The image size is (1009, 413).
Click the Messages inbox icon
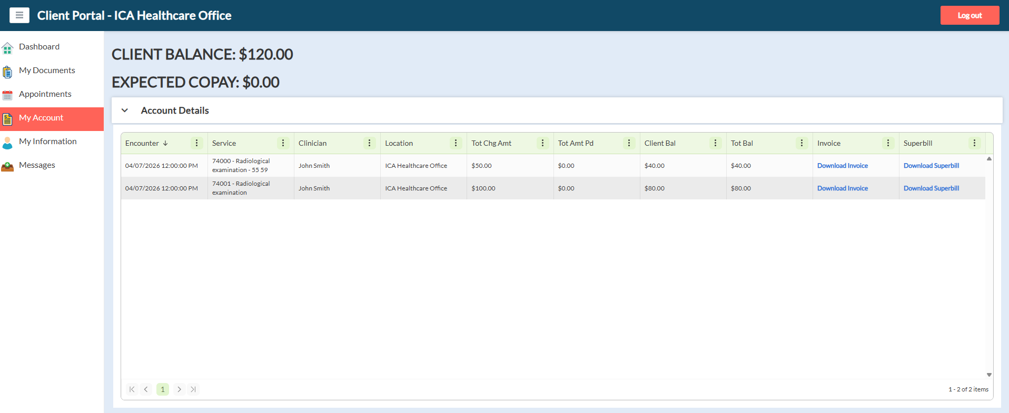7,166
